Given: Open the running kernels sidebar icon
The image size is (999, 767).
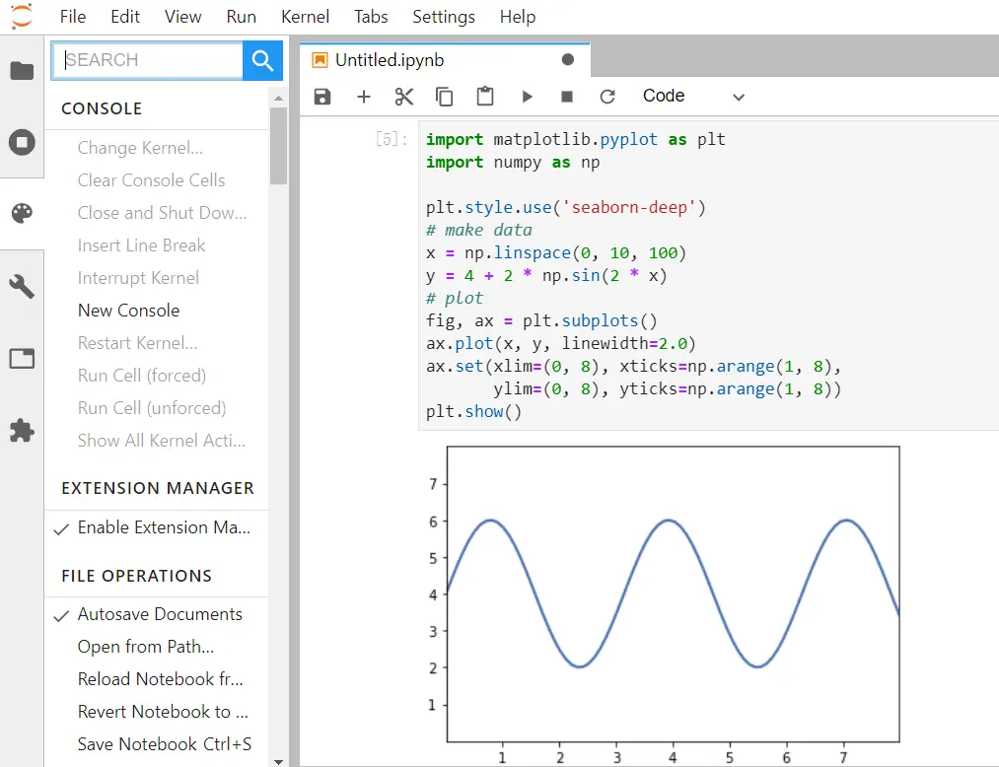Looking at the screenshot, I should [22, 142].
